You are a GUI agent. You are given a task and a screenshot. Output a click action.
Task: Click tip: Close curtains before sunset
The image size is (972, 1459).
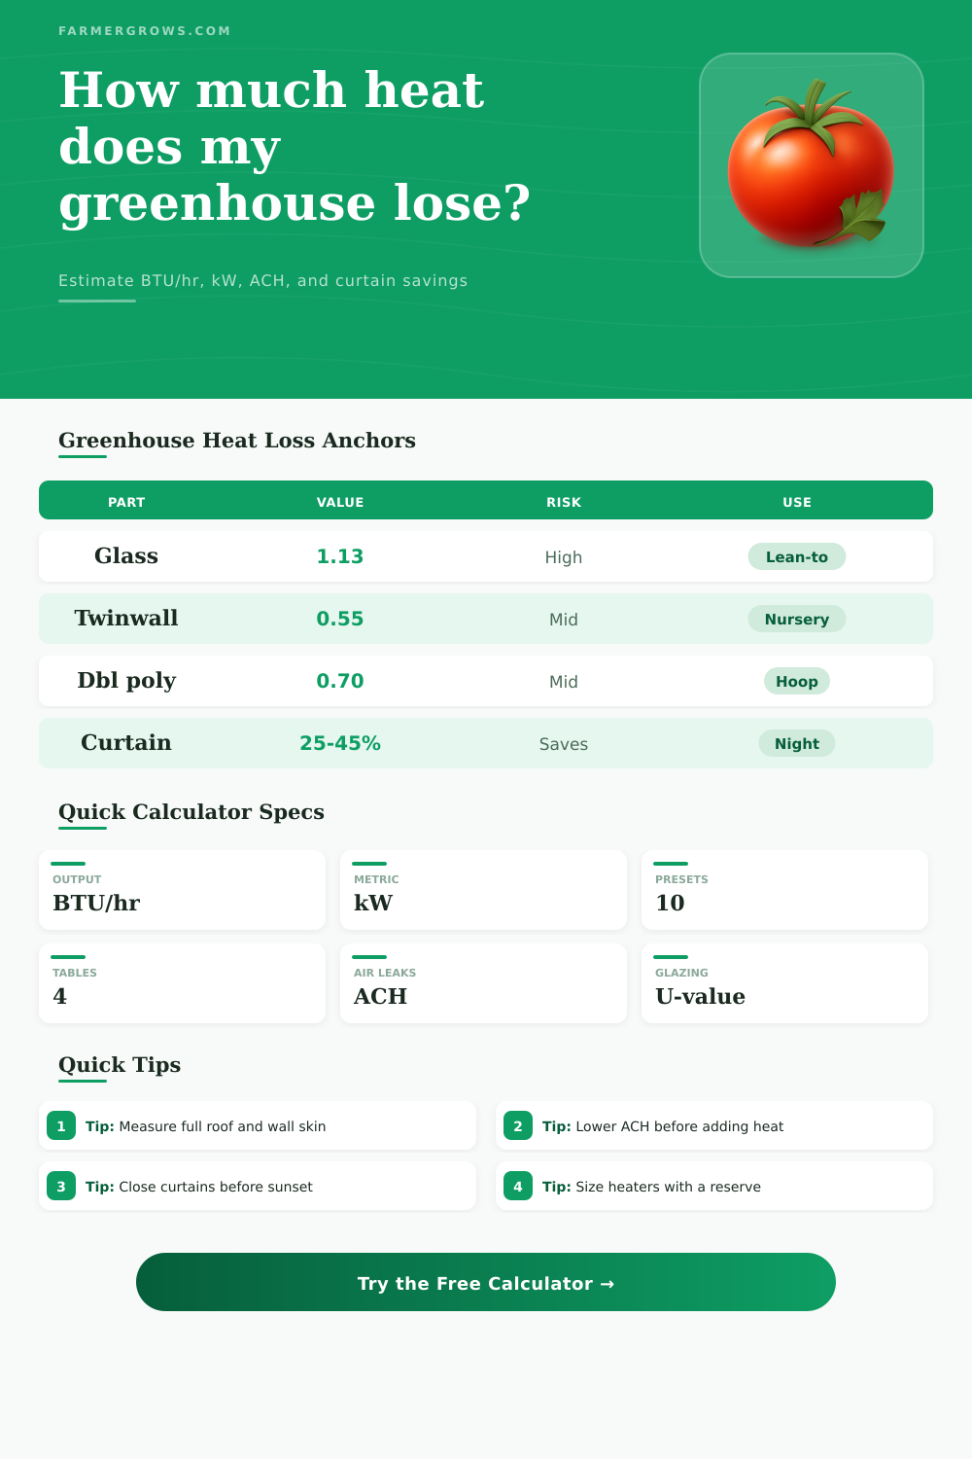[258, 1186]
